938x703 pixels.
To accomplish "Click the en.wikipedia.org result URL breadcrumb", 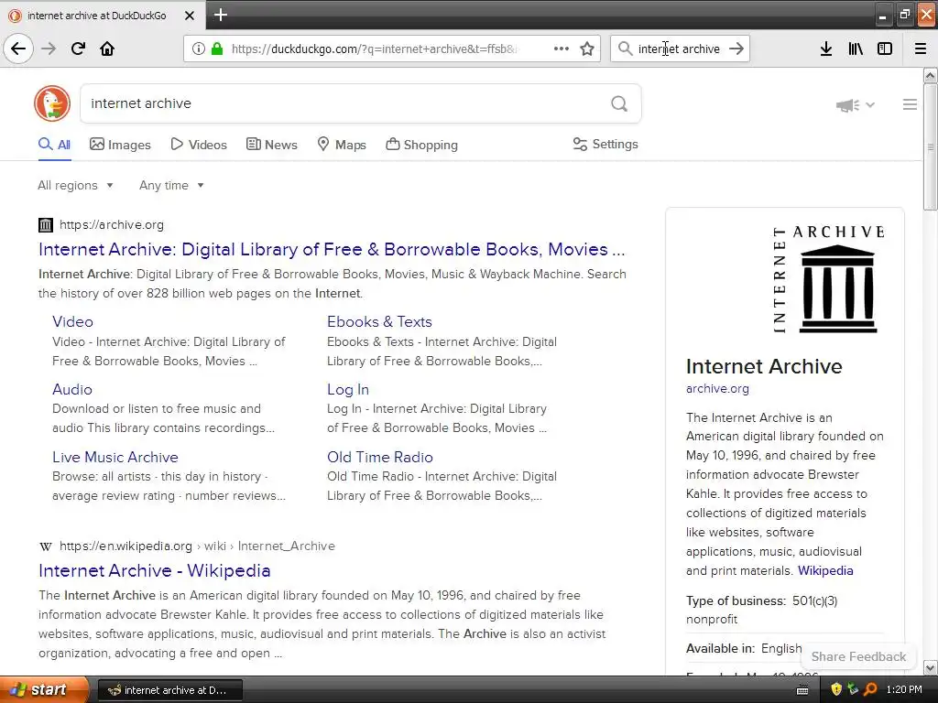I will 197,546.
